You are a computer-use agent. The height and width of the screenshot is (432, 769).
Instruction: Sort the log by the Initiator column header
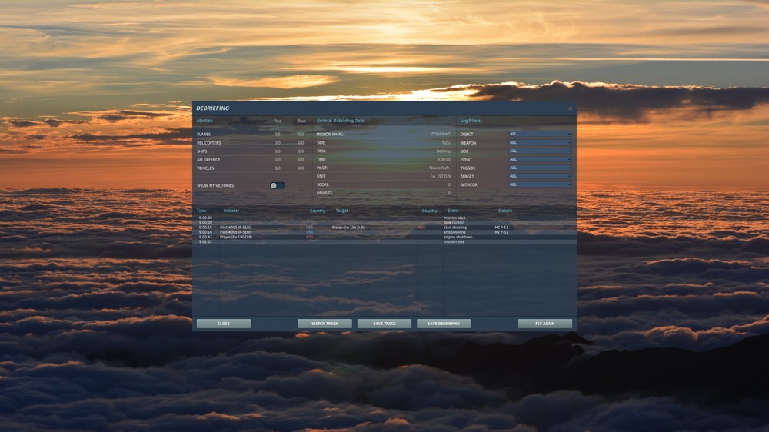click(x=231, y=211)
